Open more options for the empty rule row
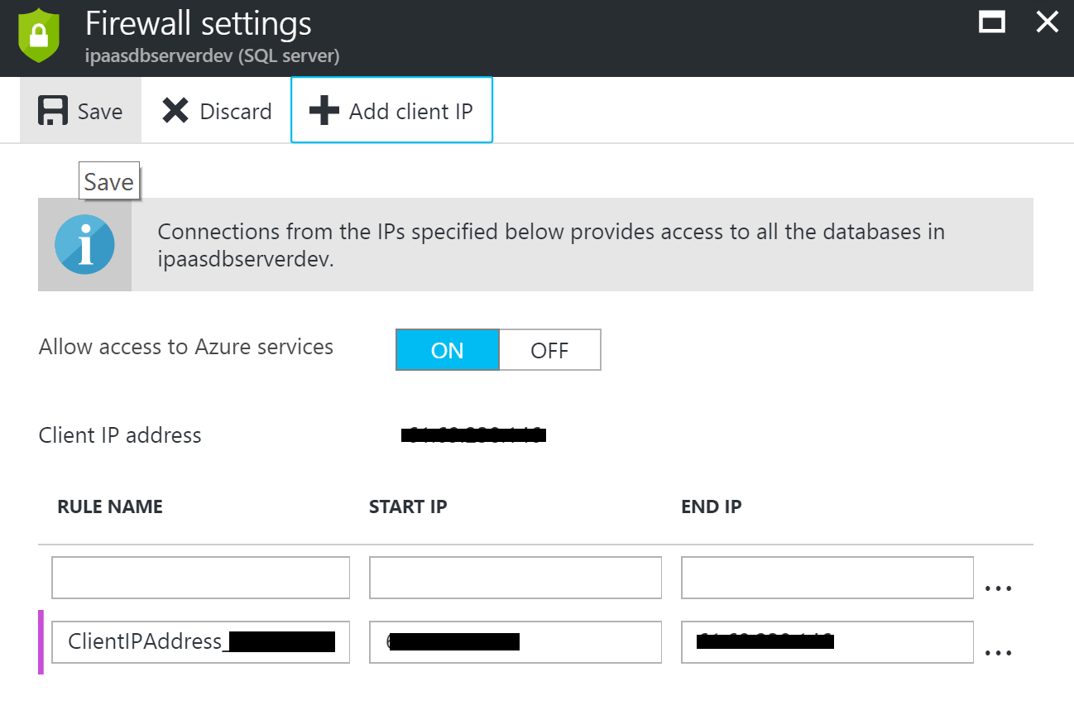 click(999, 588)
